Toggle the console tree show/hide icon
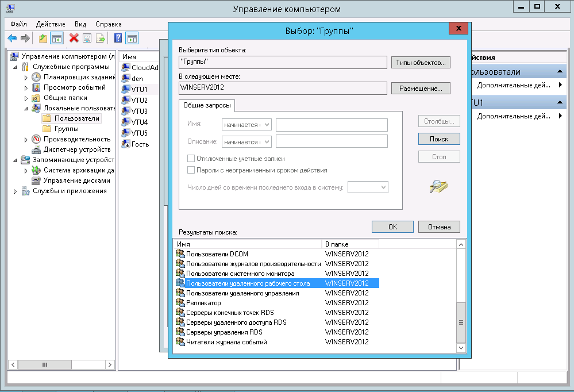 [x=57, y=38]
